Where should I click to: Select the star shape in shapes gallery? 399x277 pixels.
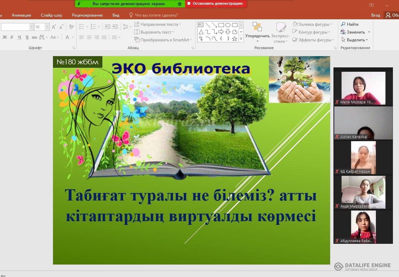coord(234,39)
